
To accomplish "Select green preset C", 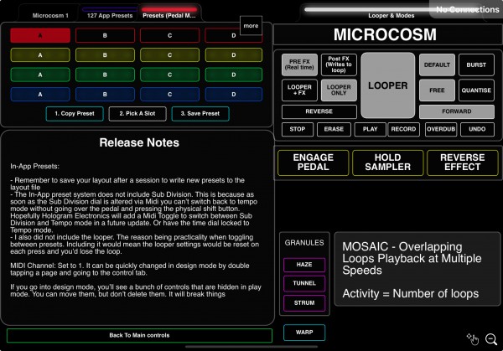I will coord(169,75).
